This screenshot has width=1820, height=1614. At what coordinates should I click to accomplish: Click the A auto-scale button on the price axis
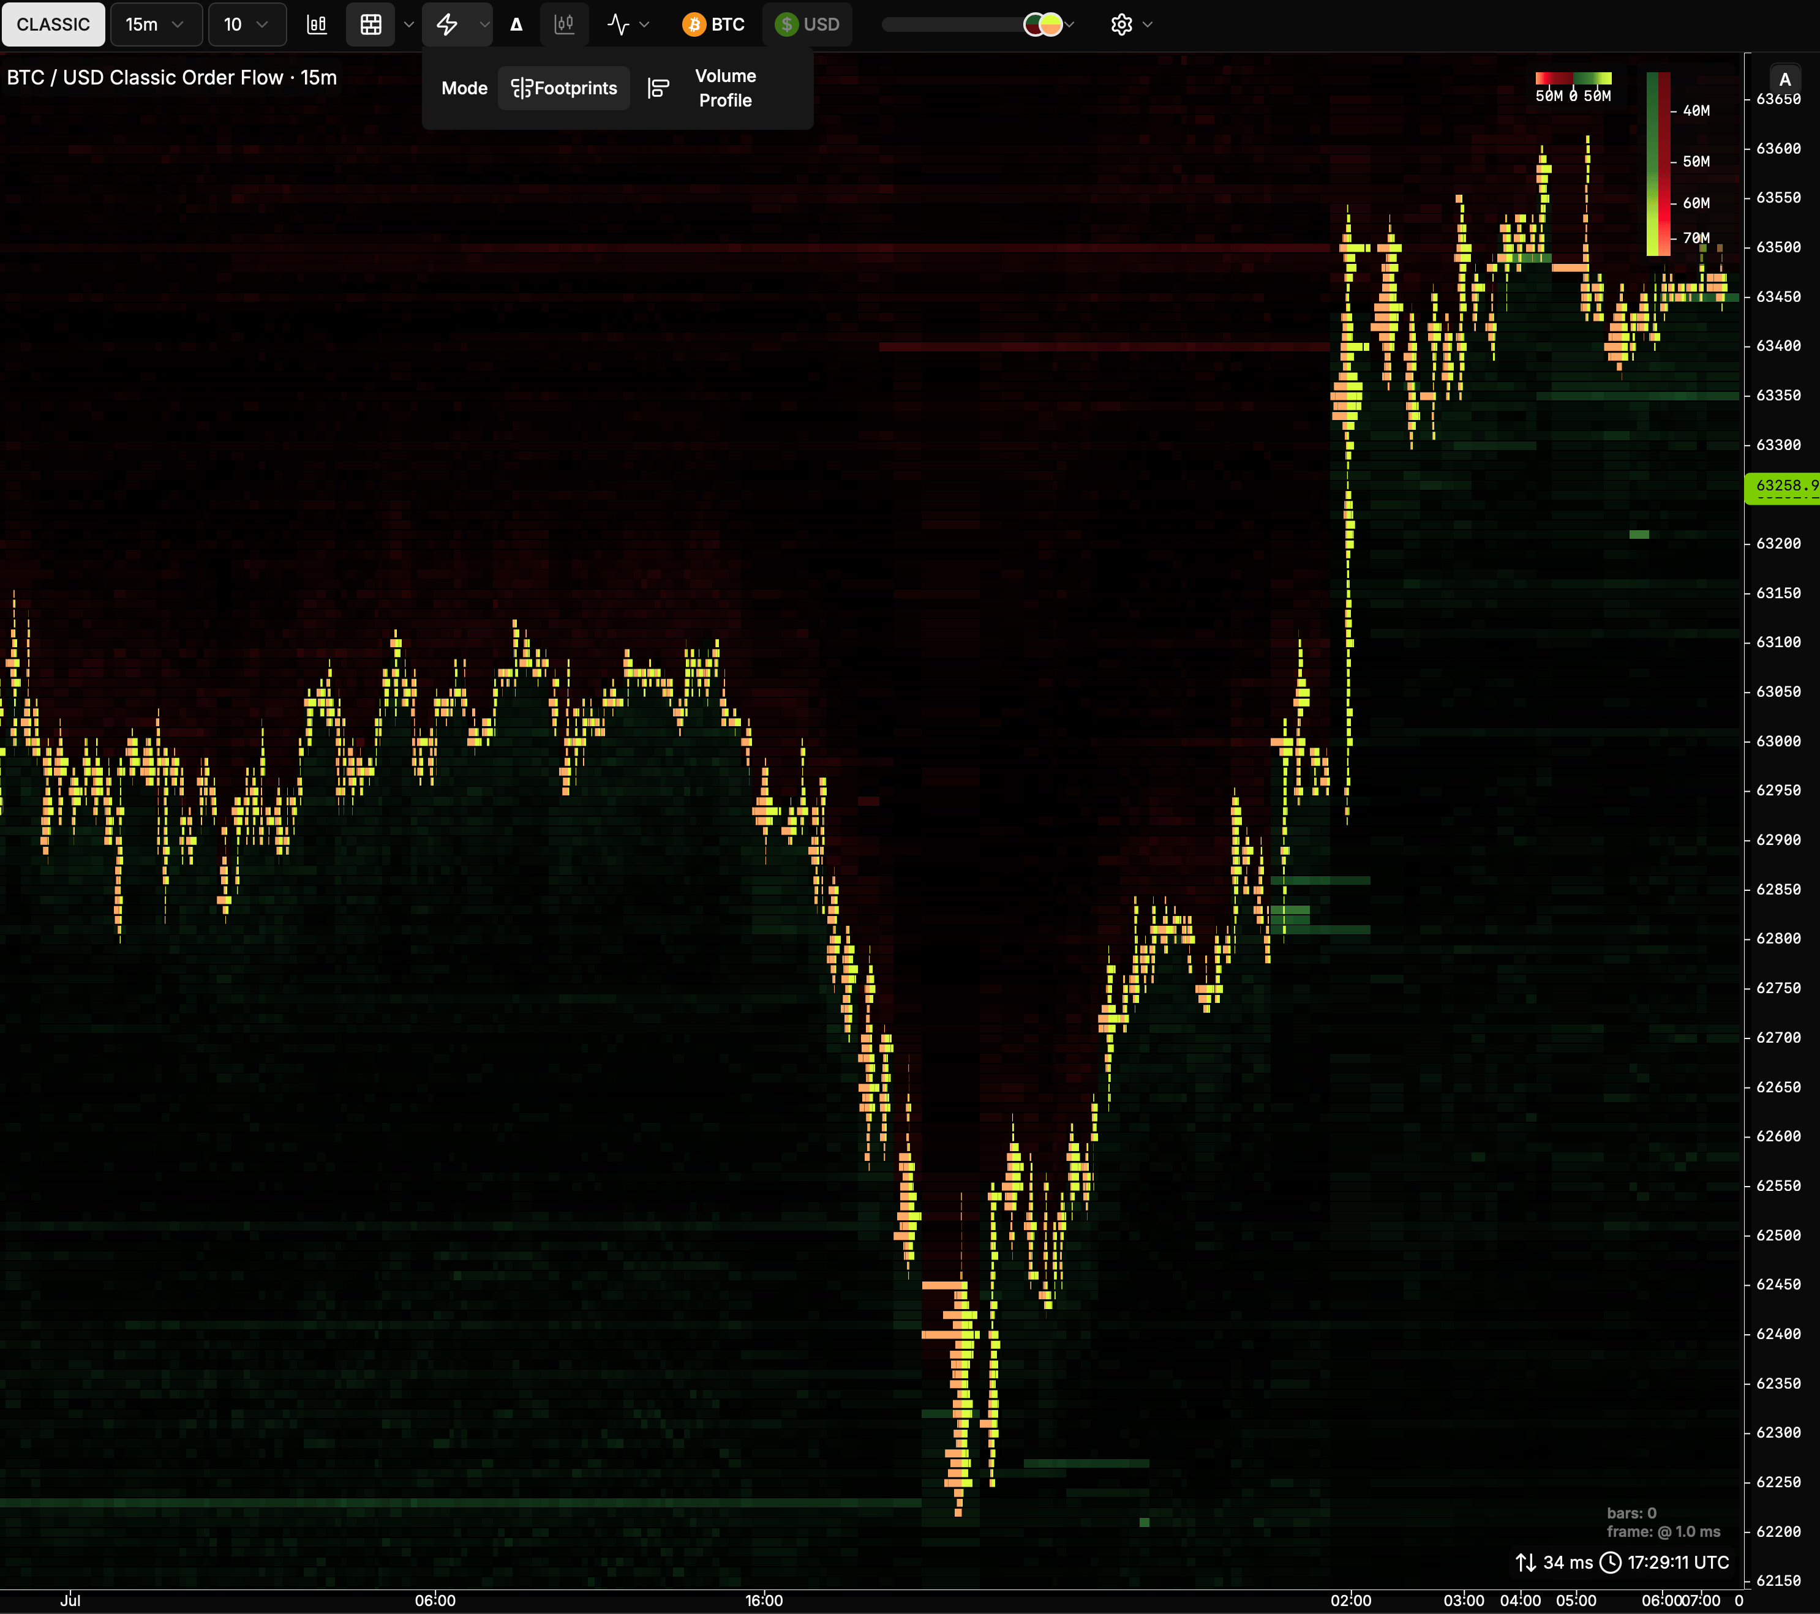coord(1784,79)
